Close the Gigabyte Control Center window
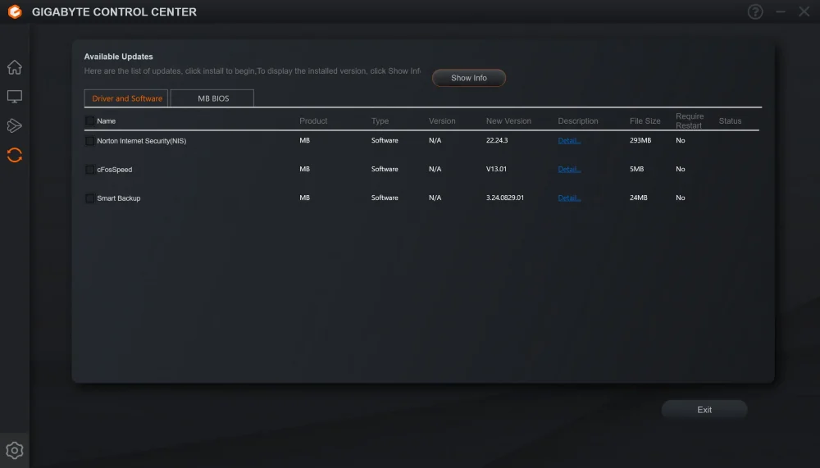Image resolution: width=820 pixels, height=468 pixels. (x=804, y=11)
